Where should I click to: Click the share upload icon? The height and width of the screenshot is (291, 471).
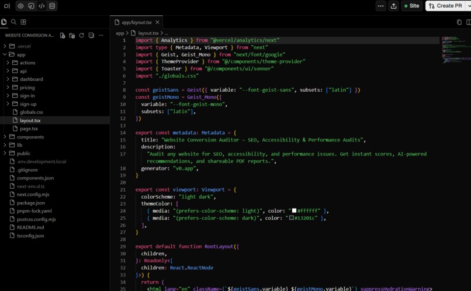coord(393,6)
